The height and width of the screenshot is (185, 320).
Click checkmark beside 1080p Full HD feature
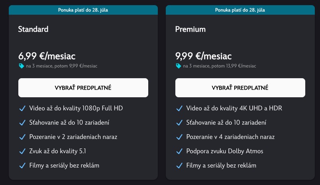point(22,108)
